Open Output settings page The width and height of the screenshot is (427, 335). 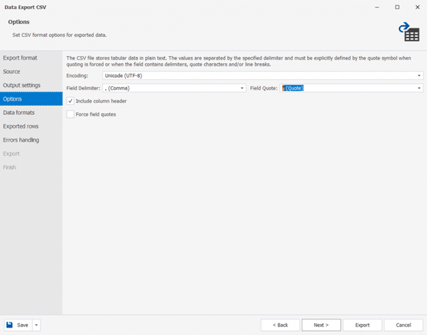pyautogui.click(x=22, y=85)
